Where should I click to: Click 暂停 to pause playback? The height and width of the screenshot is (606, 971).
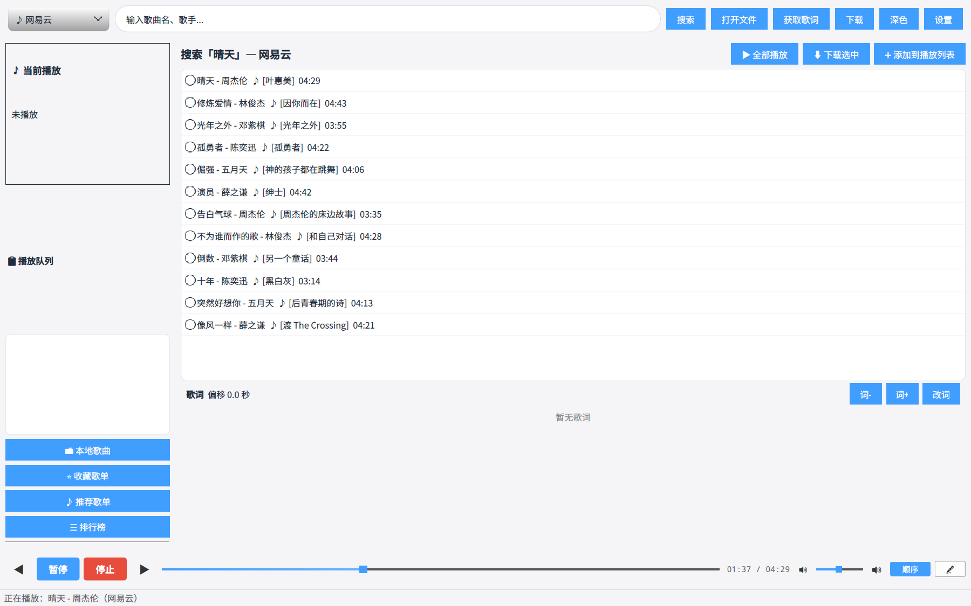[x=58, y=569]
